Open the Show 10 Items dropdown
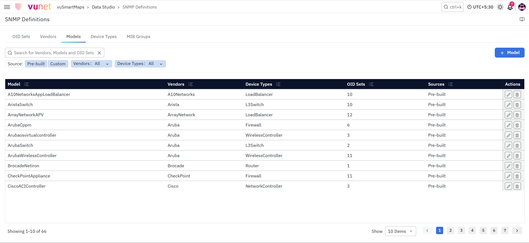This screenshot has height=243, width=529. (400, 231)
